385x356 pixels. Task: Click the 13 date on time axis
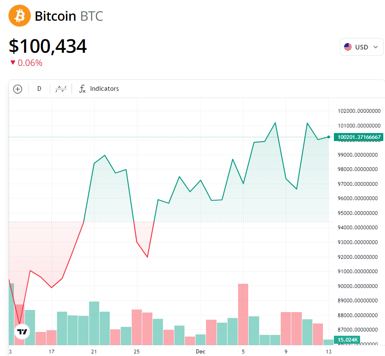(328, 352)
